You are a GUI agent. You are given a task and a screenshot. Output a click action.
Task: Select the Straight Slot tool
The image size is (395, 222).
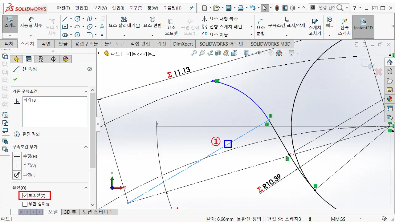click(65, 35)
